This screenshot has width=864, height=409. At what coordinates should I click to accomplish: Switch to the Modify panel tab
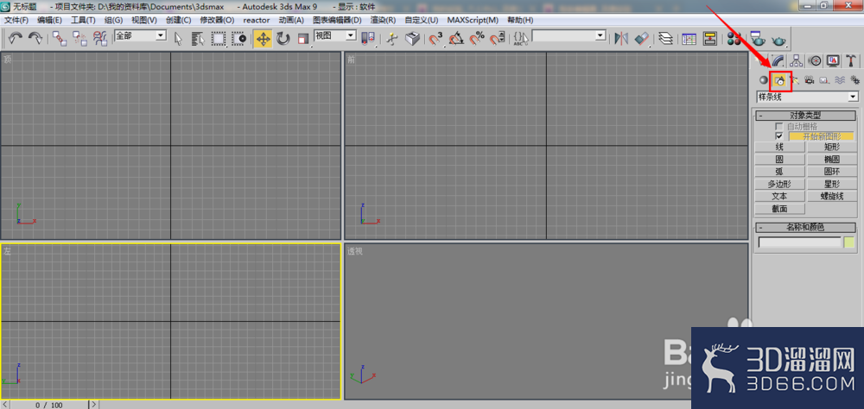click(778, 60)
